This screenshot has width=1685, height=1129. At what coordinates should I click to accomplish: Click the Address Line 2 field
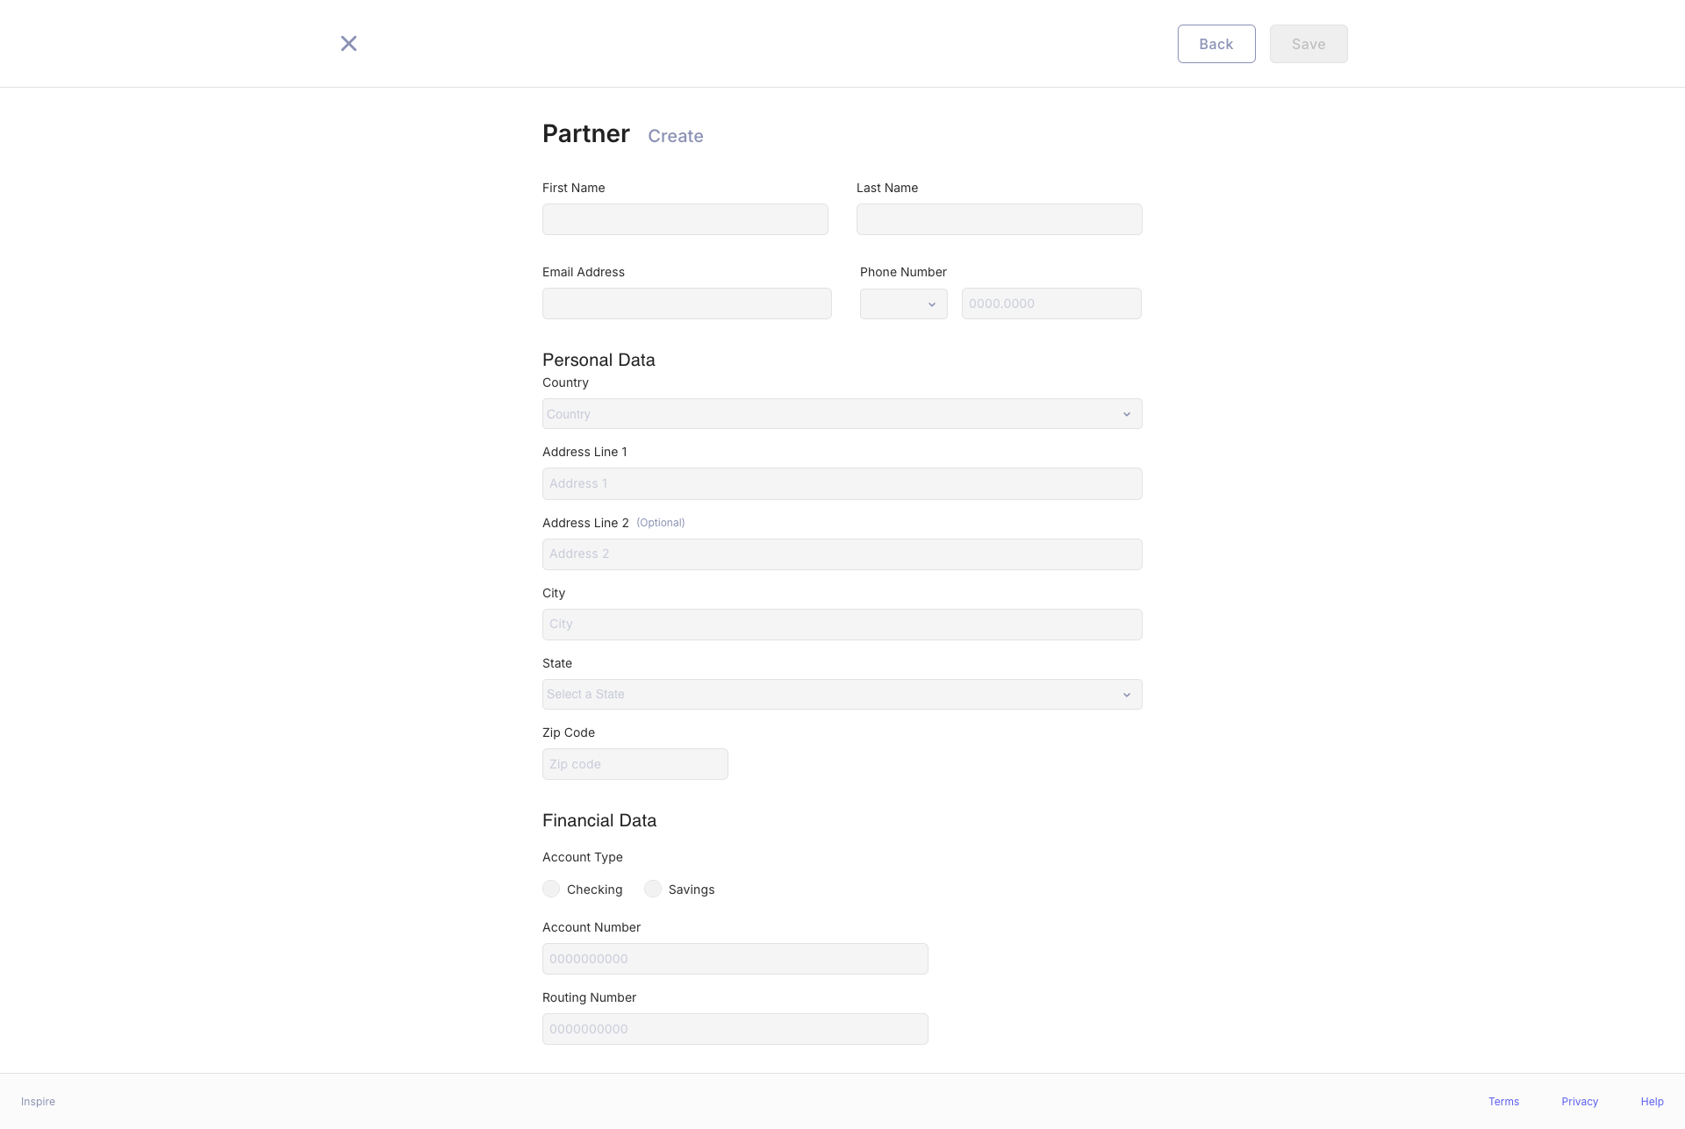842,554
